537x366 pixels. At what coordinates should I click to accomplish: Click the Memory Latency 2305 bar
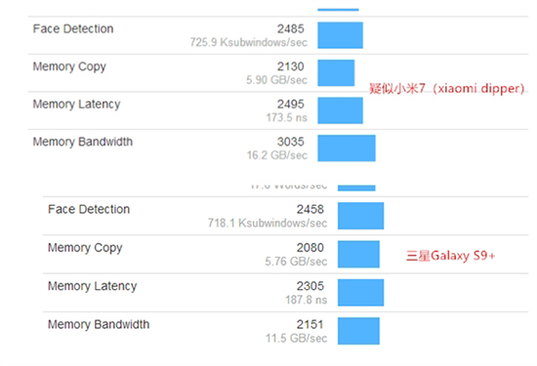click(360, 293)
